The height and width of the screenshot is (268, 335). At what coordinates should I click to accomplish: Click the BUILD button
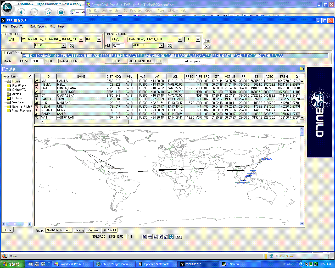point(116,61)
